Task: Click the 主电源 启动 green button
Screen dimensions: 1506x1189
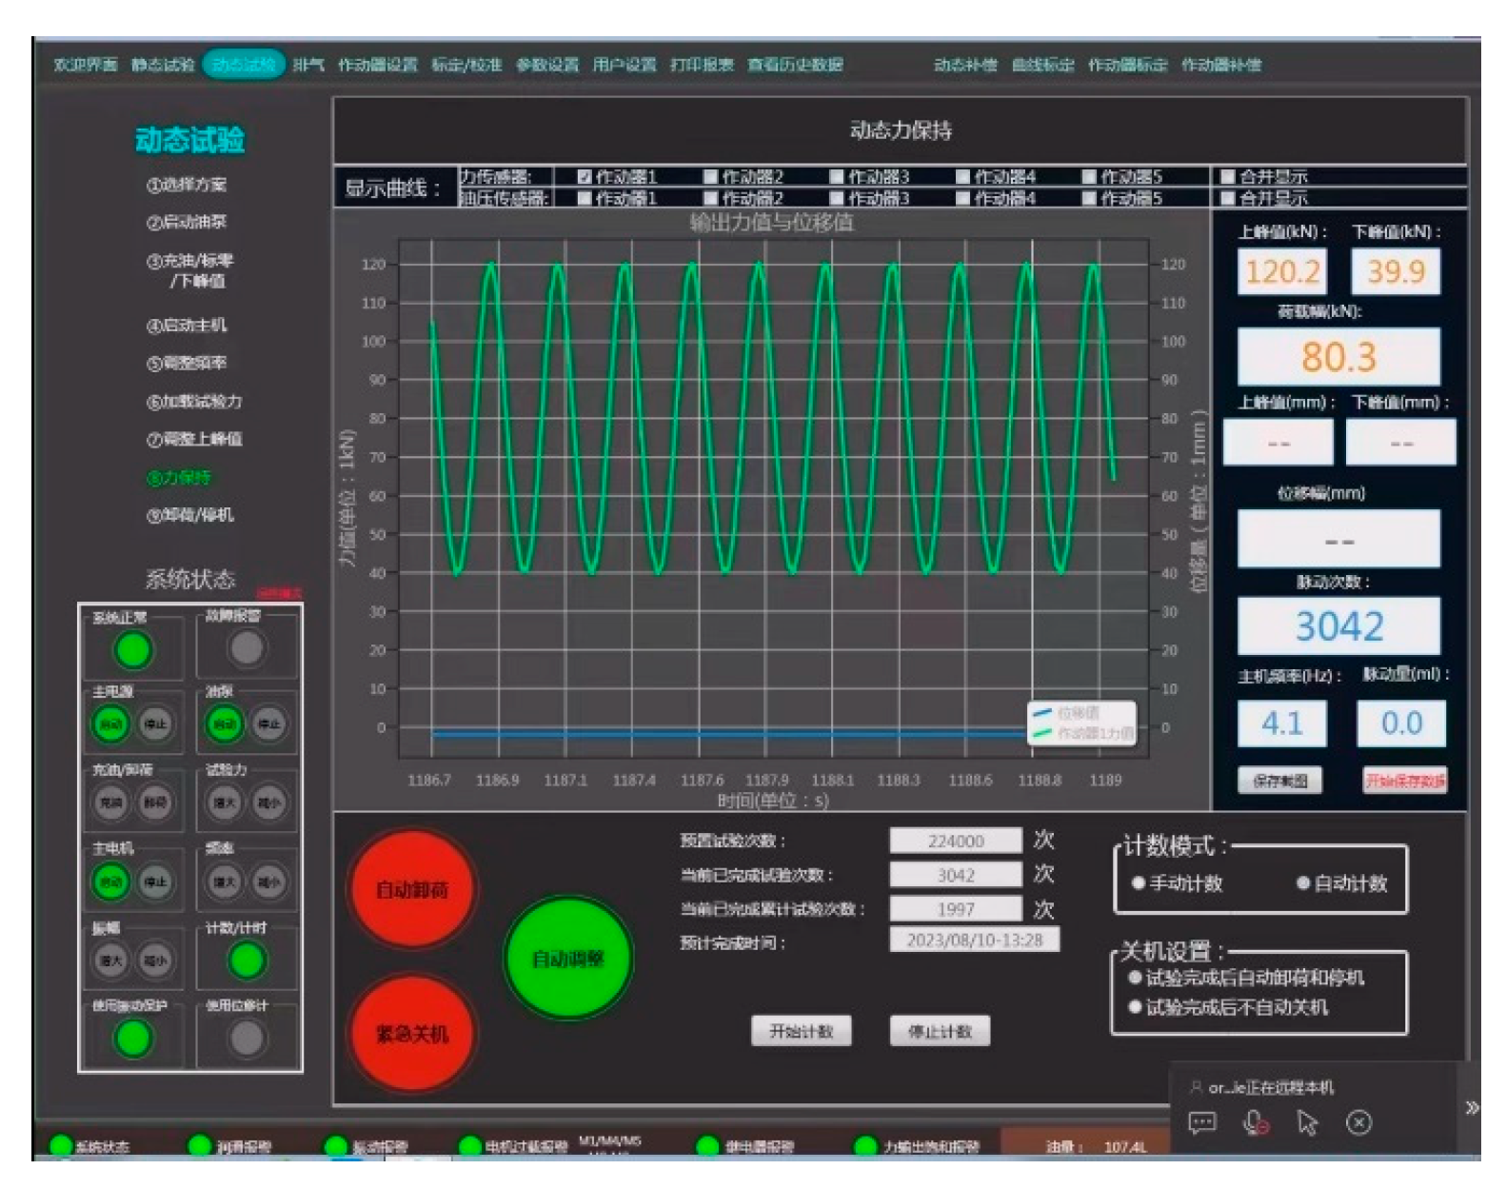Action: coord(110,724)
